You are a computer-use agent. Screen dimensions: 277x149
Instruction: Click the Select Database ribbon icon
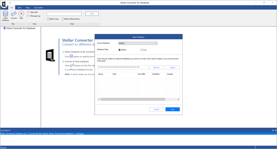coord(5,14)
